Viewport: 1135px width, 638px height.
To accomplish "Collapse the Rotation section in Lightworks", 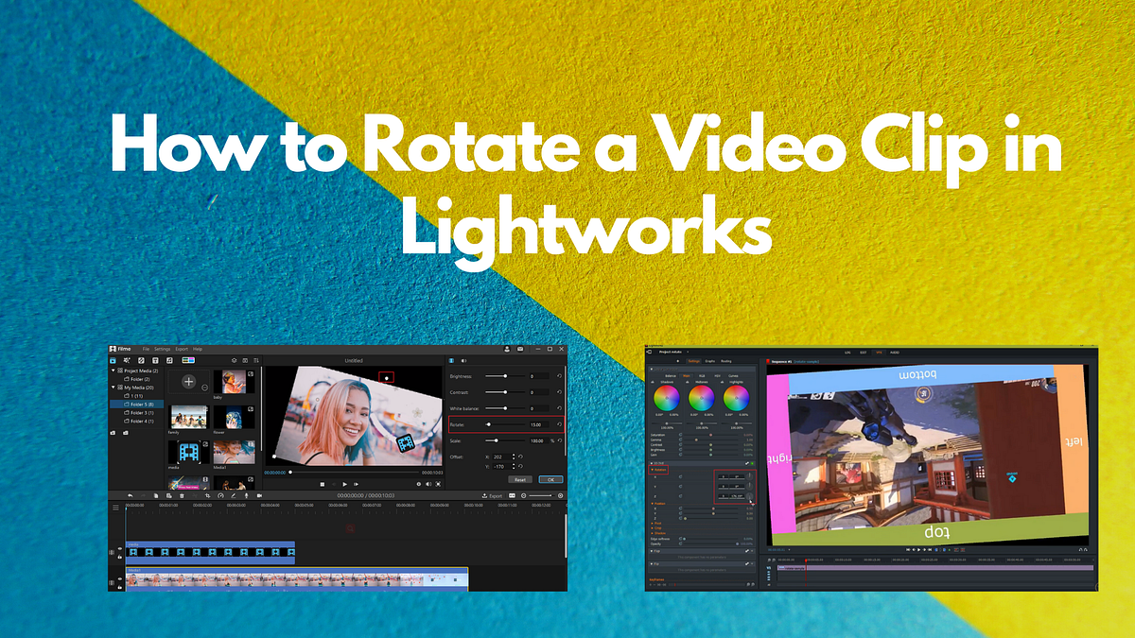I will (653, 468).
